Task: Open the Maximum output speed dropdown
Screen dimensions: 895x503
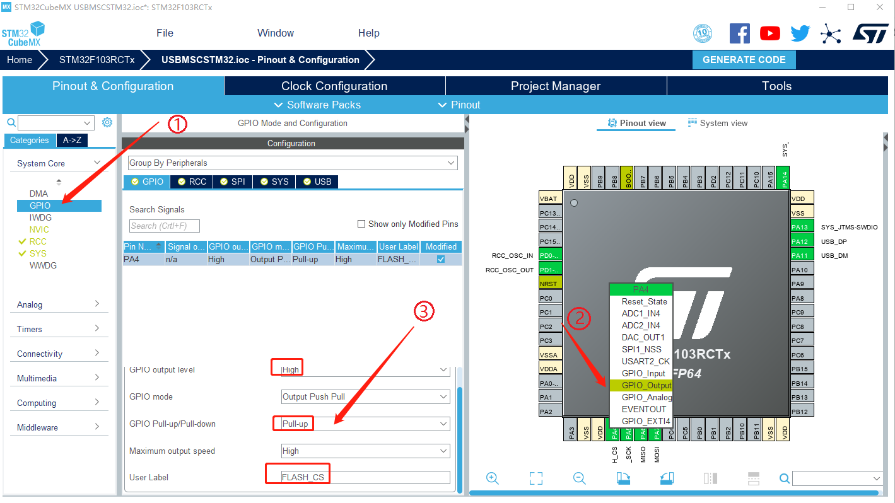Action: (366, 451)
